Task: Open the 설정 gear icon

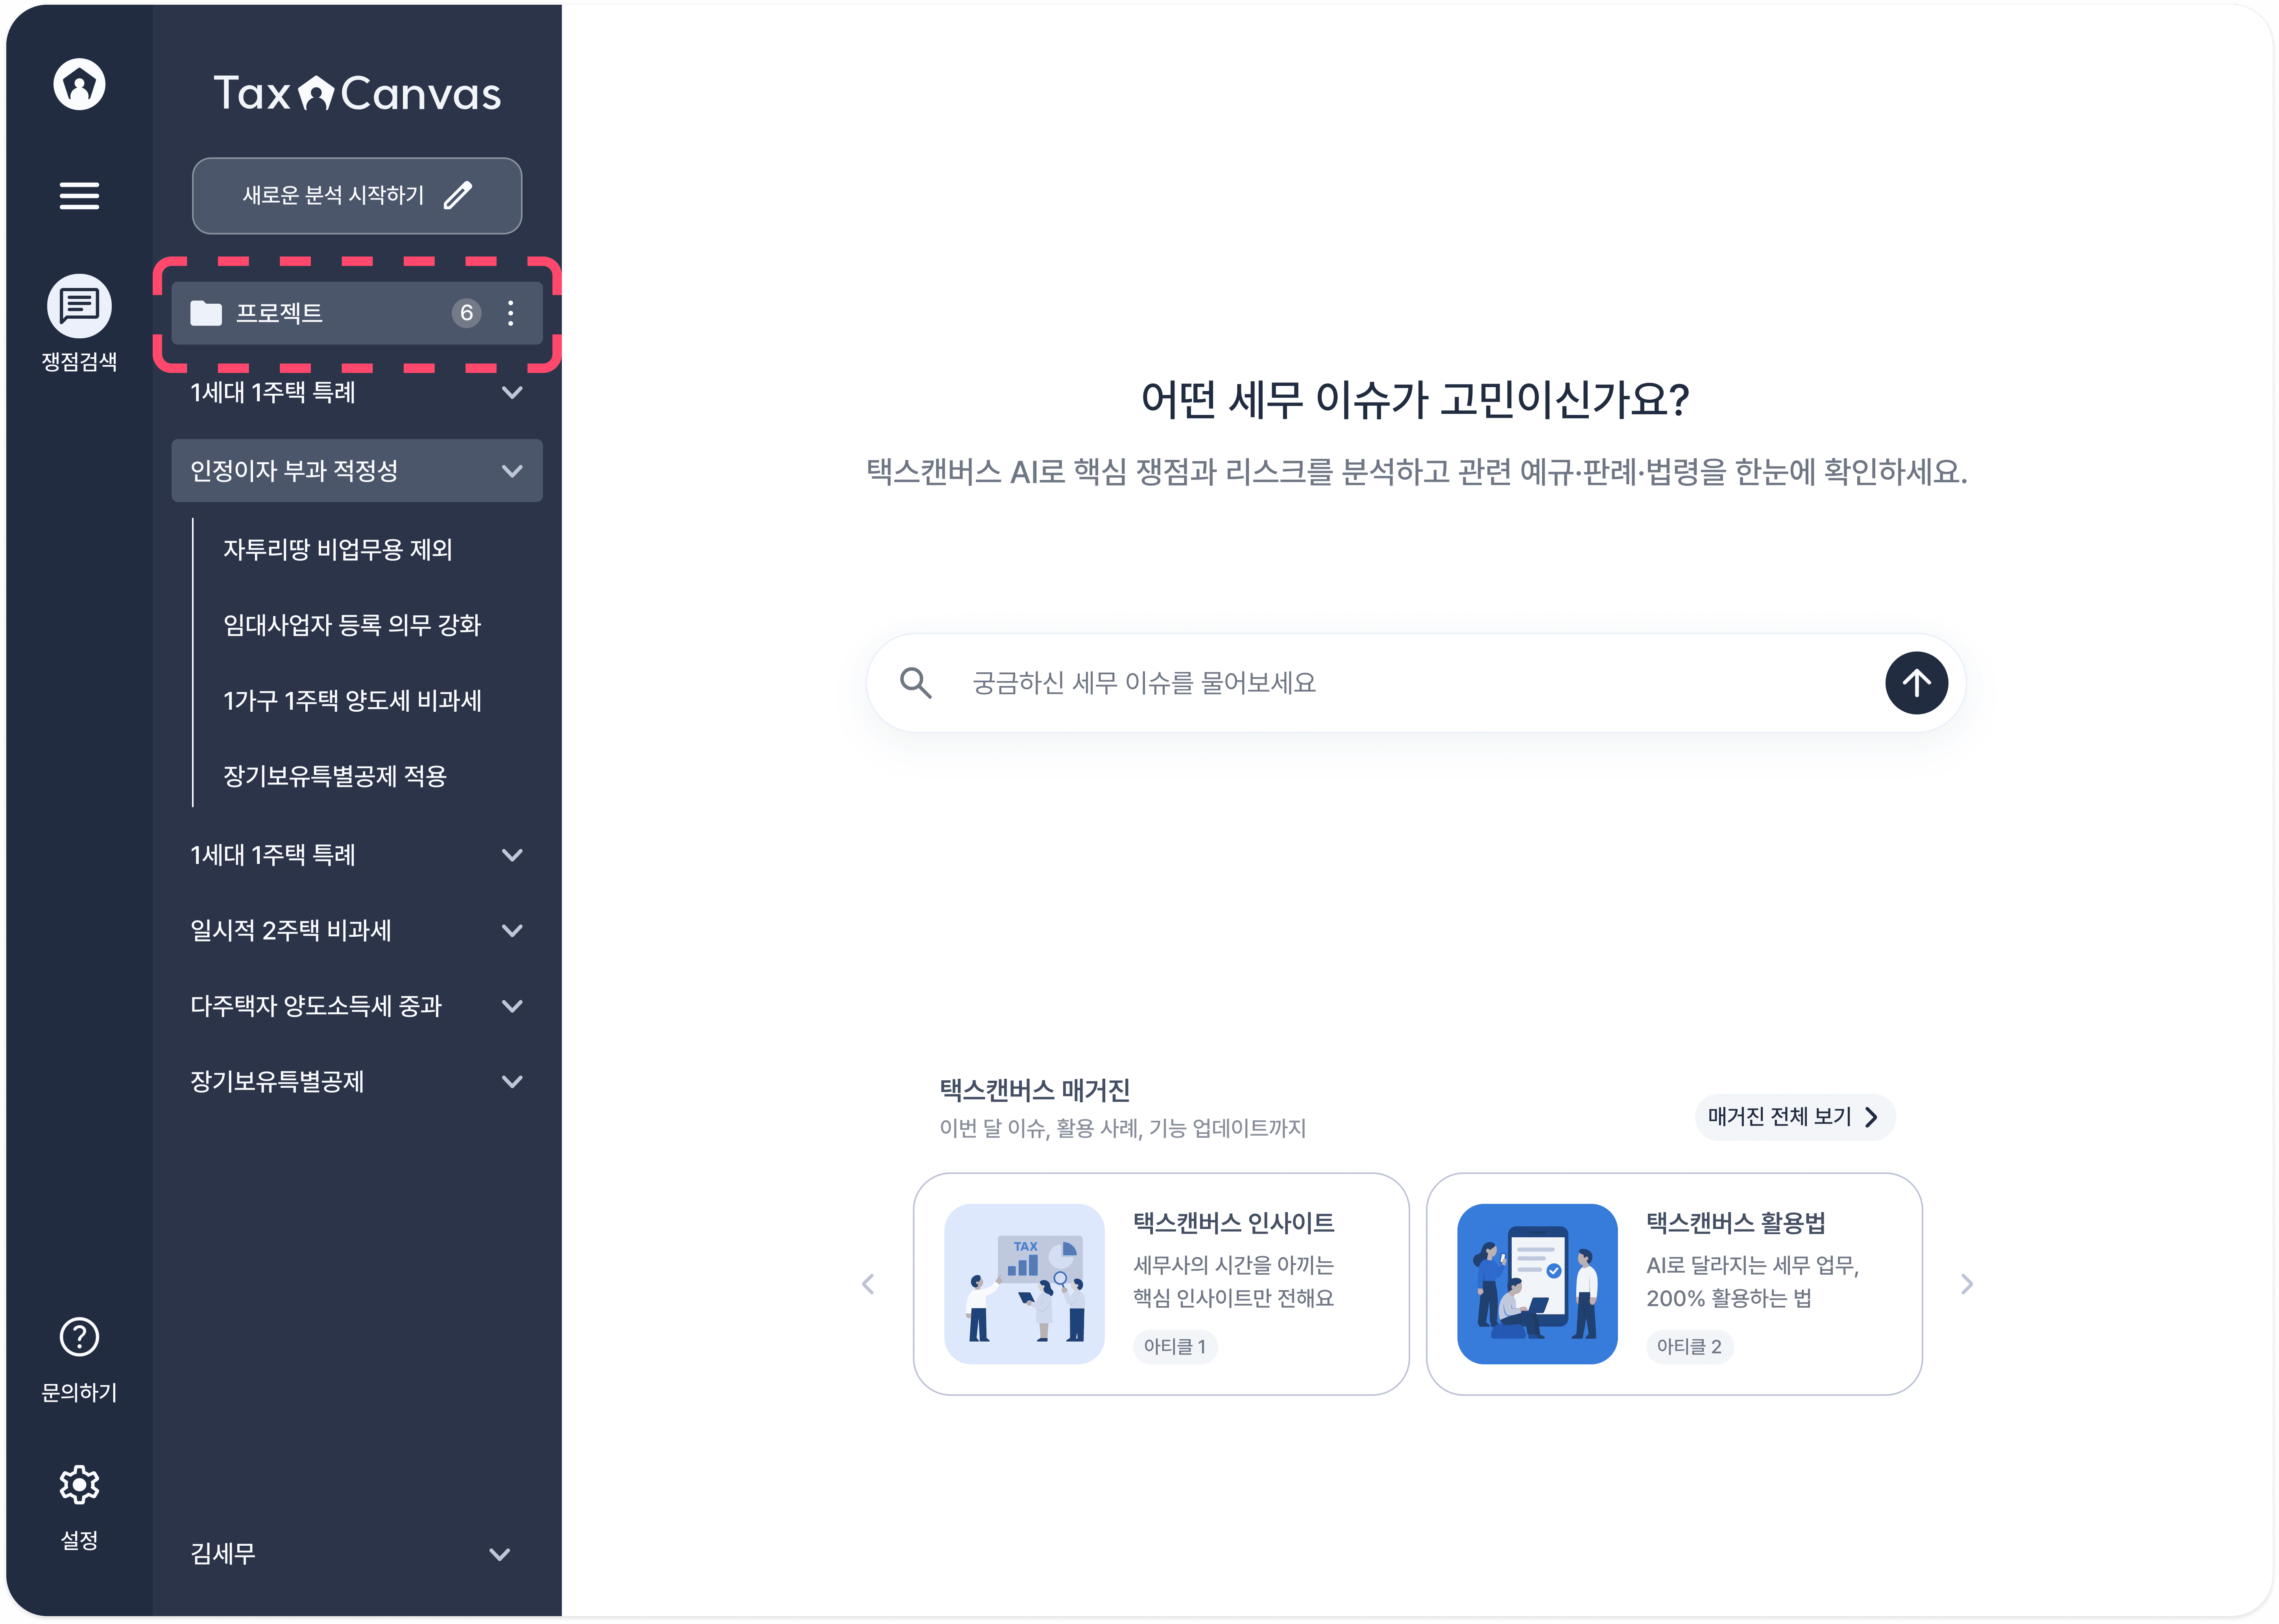Action: [x=79, y=1485]
